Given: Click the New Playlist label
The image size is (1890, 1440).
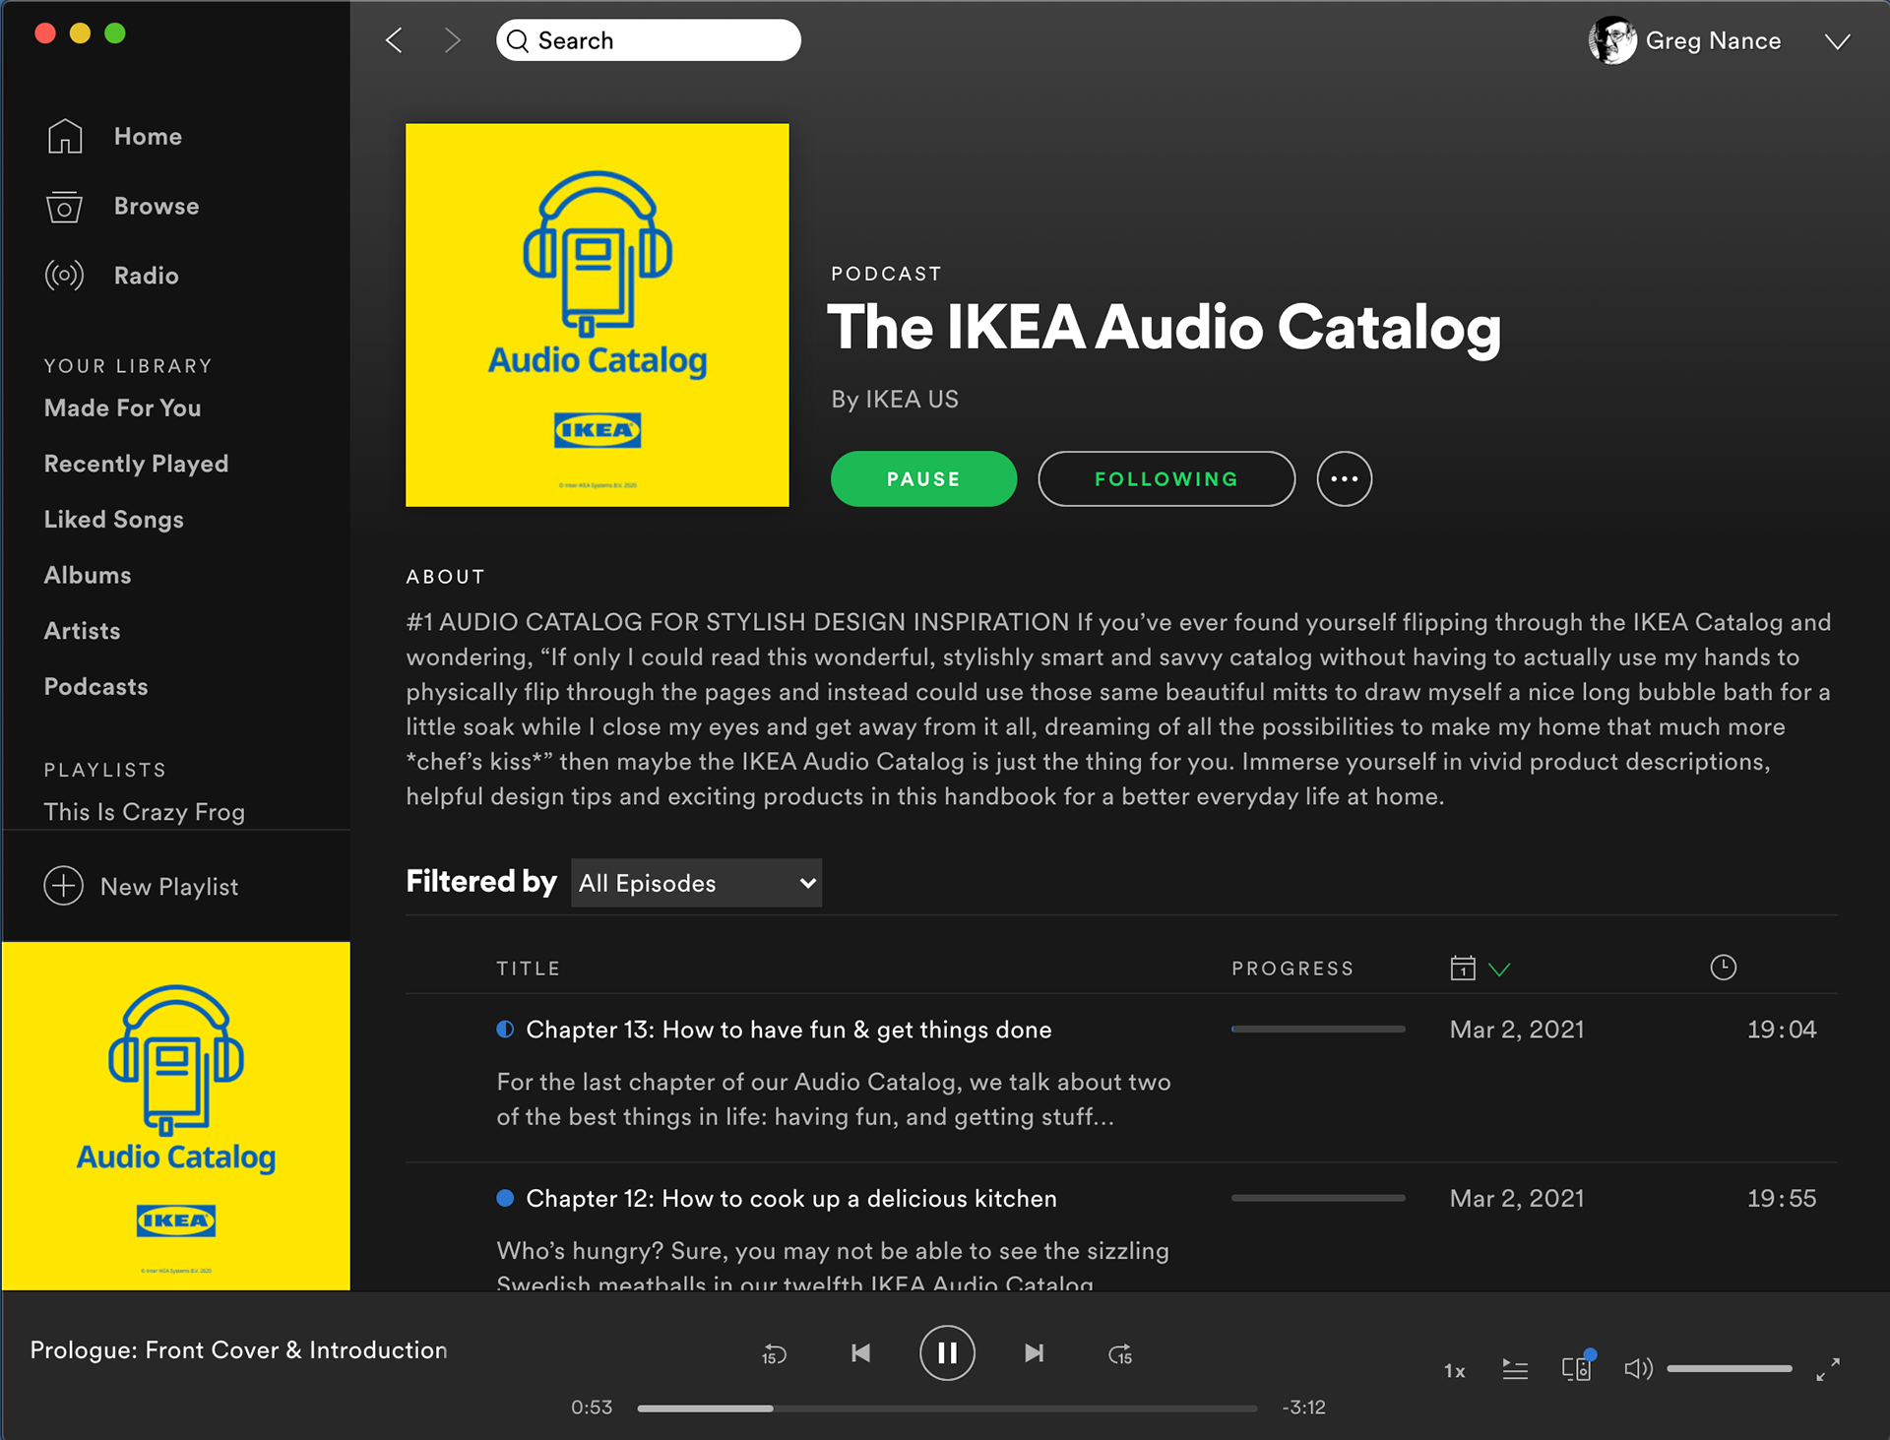Looking at the screenshot, I should 169,887.
